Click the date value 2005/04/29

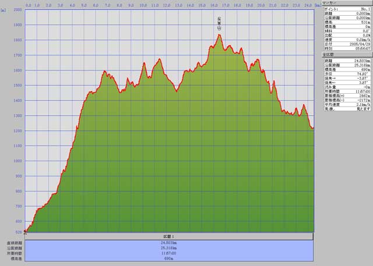(x=358, y=44)
